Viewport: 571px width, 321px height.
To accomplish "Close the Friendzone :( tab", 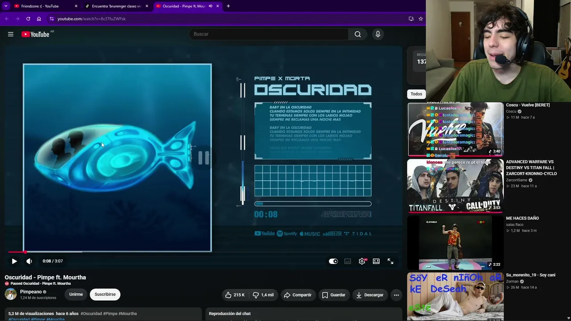I will pos(76,6).
